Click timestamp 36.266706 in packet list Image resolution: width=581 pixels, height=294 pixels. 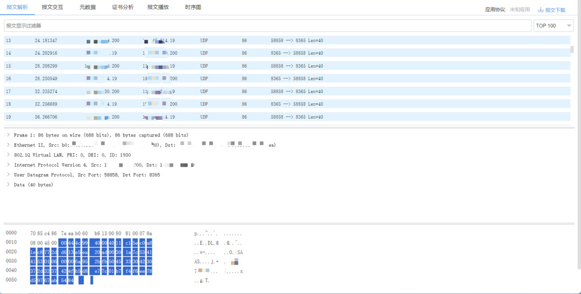46,117
